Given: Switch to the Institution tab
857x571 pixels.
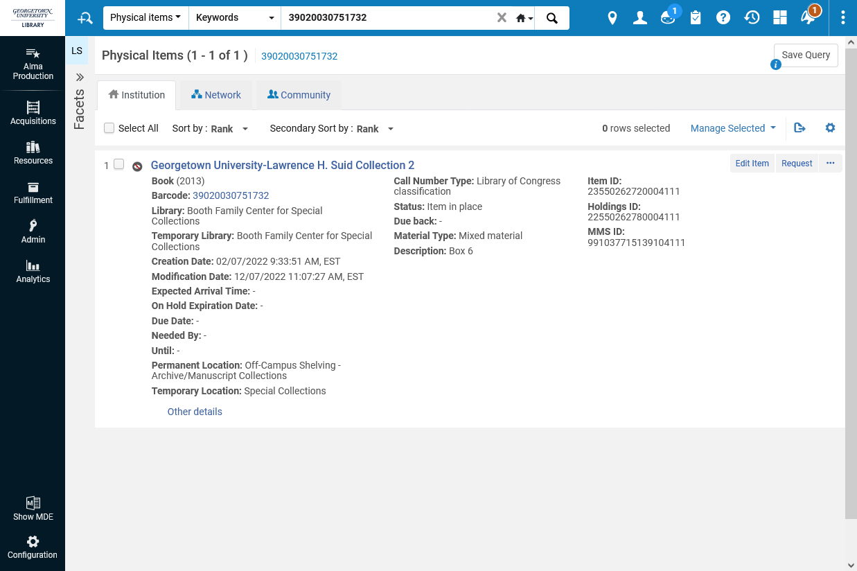Looking at the screenshot, I should pyautogui.click(x=136, y=95).
